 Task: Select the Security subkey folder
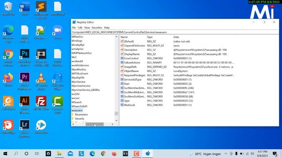click(x=79, y=118)
